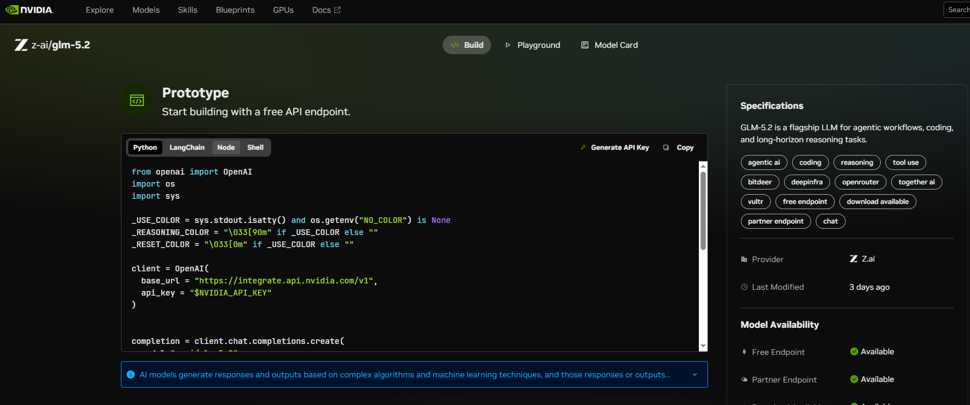Click the Docs external link icon
Screen dimensions: 970x405
click(x=337, y=10)
